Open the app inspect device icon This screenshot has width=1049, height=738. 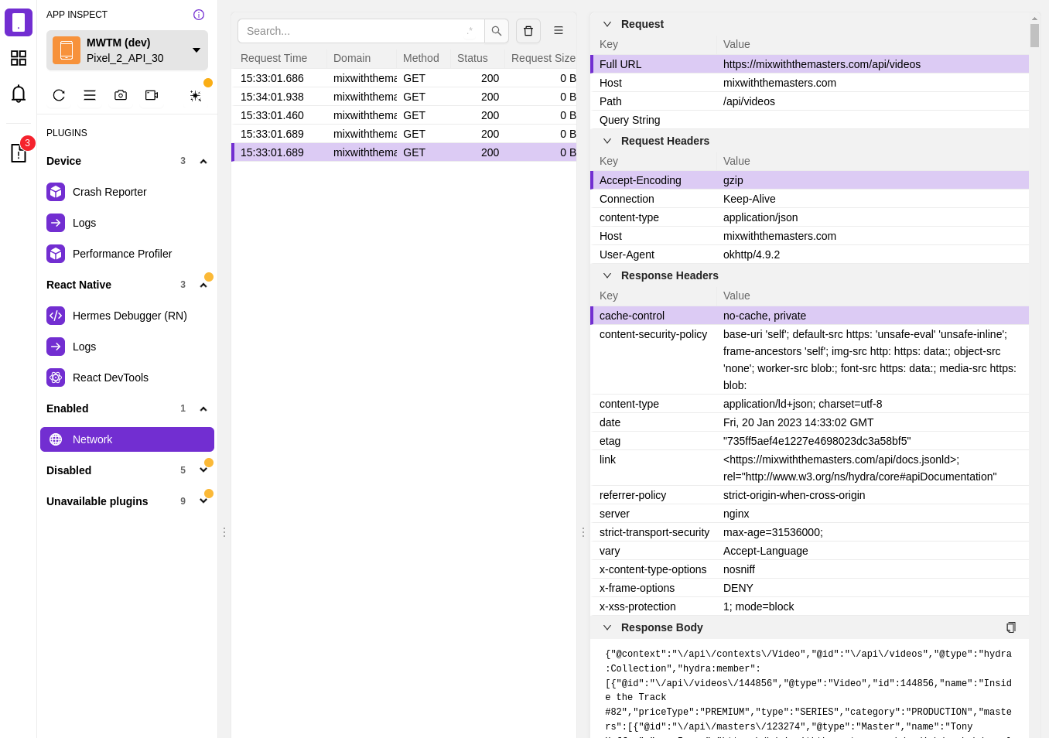tap(19, 22)
